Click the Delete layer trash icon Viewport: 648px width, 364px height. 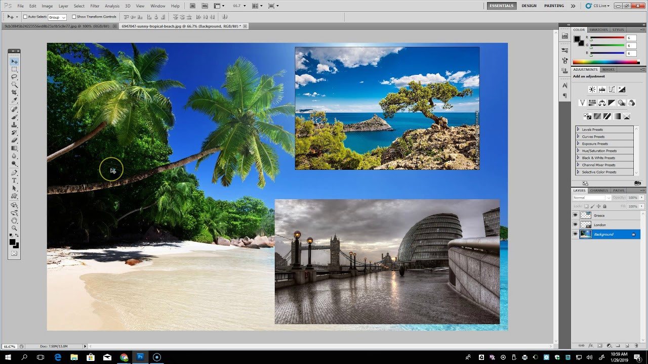(x=636, y=346)
